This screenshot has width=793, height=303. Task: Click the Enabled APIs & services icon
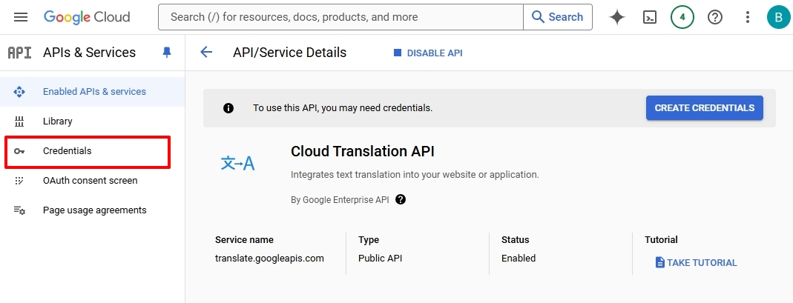coord(19,91)
